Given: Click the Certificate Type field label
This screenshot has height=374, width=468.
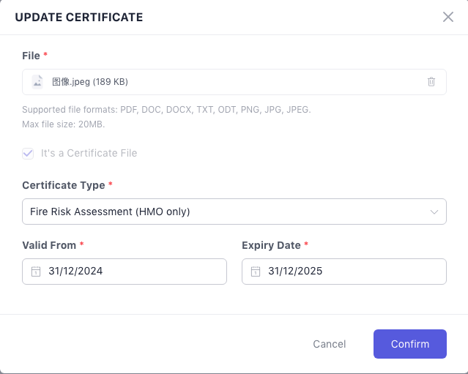Looking at the screenshot, I should (64, 185).
